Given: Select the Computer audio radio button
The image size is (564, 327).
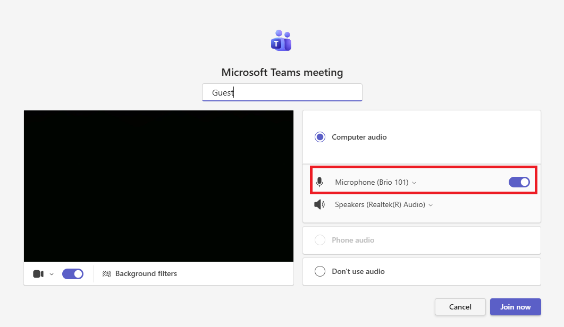Looking at the screenshot, I should 320,137.
